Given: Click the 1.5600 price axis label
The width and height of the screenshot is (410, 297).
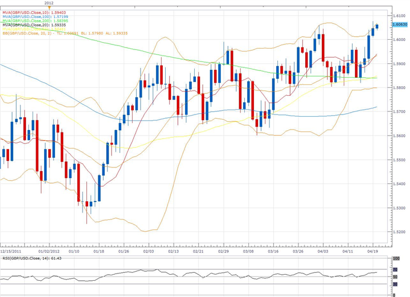Looking at the screenshot, I should tap(399, 136).
